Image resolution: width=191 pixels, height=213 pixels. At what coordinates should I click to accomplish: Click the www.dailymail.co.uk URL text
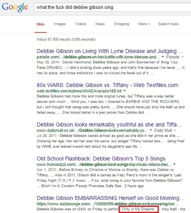[92, 130]
